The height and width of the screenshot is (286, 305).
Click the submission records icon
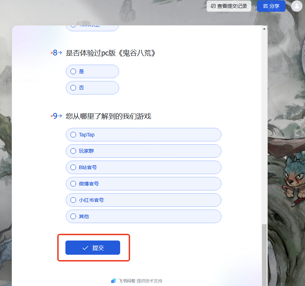[213, 6]
